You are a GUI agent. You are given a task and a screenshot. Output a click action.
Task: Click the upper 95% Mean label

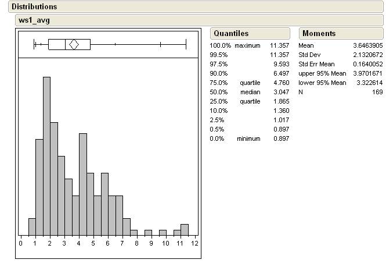[322, 73]
